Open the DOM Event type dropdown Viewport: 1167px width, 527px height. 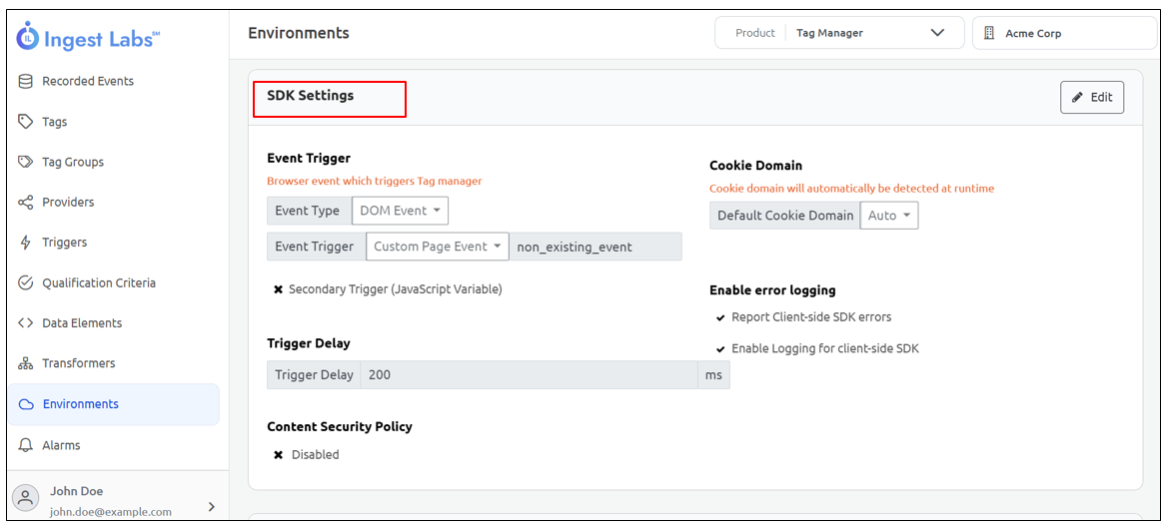[x=400, y=211]
